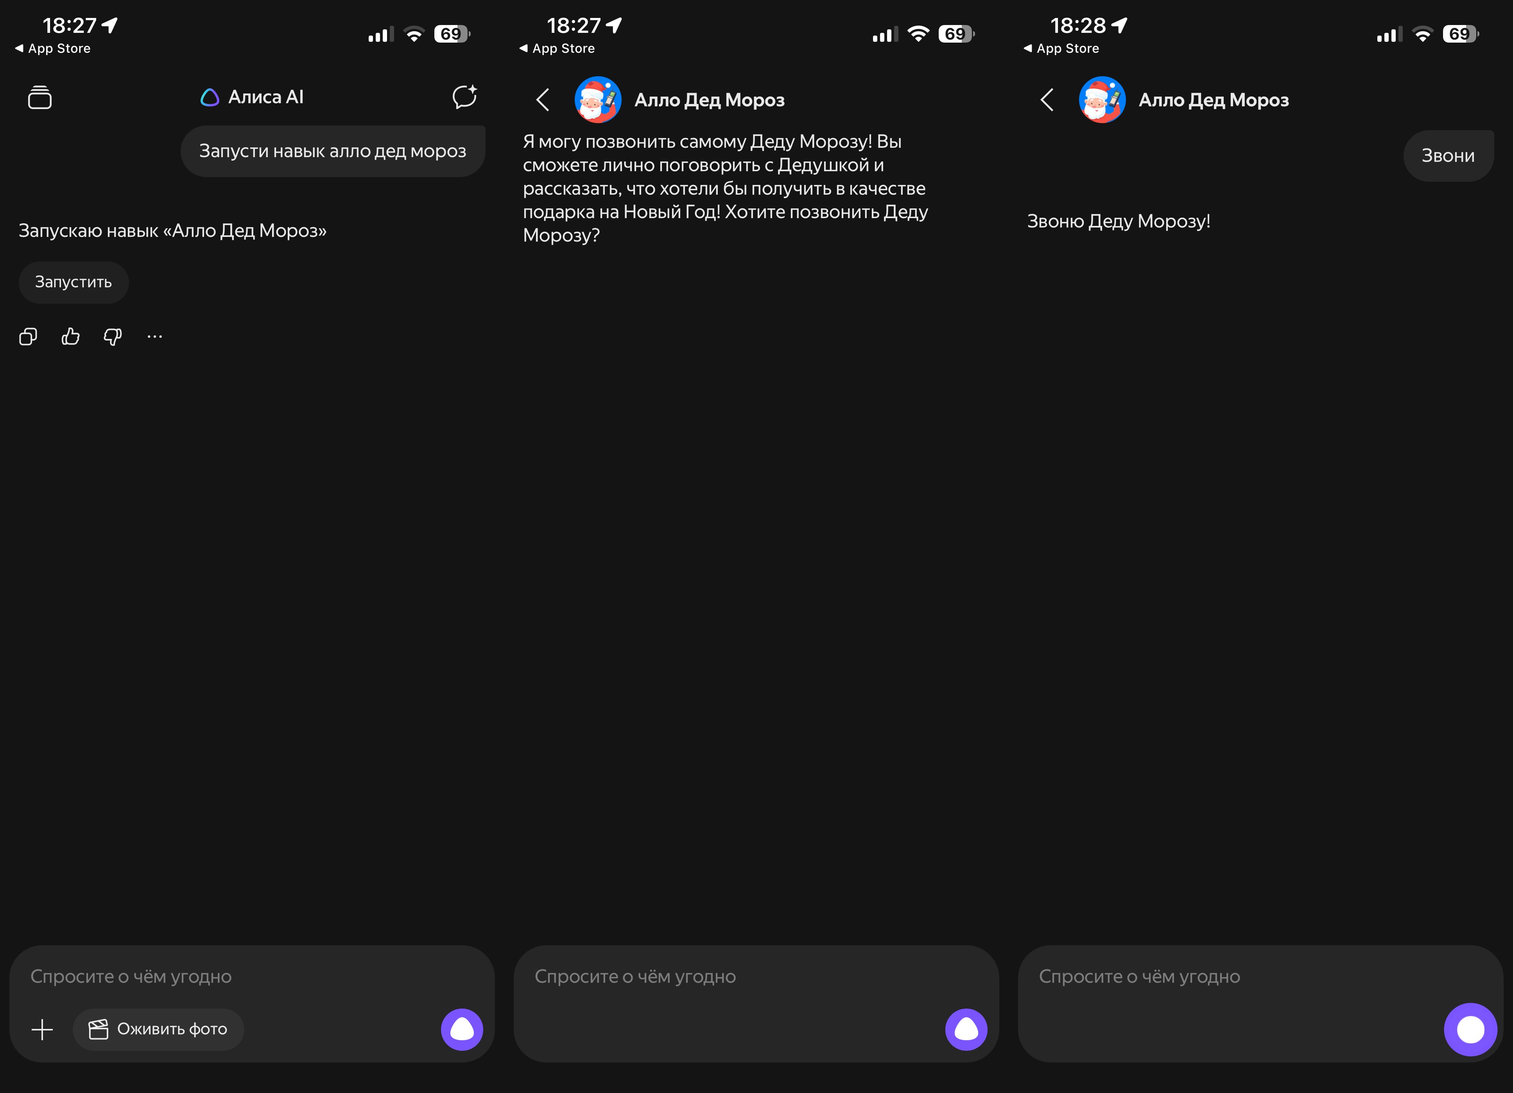The height and width of the screenshot is (1093, 1513).
Task: Go back with chevron on right screen
Action: (1047, 100)
